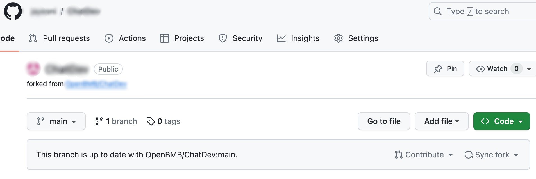Go to the Security tab

pyautogui.click(x=240, y=38)
